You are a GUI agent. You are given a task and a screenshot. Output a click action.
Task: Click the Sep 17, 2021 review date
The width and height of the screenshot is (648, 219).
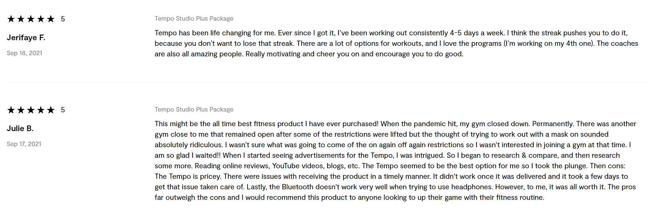24,144
